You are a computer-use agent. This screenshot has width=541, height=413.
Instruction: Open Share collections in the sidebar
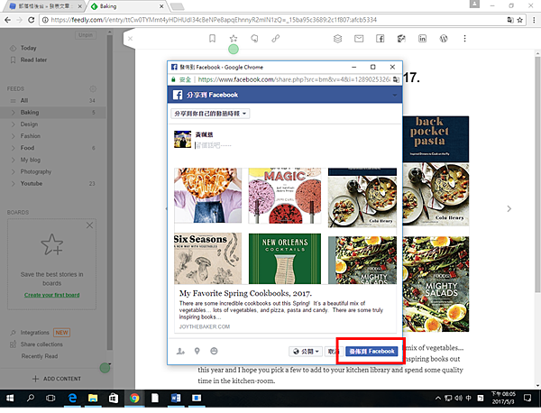click(x=41, y=344)
